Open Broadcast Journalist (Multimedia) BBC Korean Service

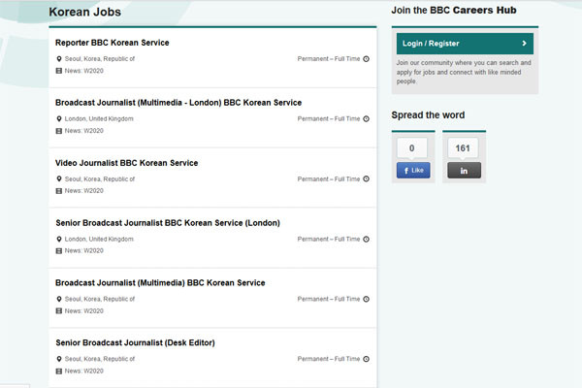click(160, 283)
